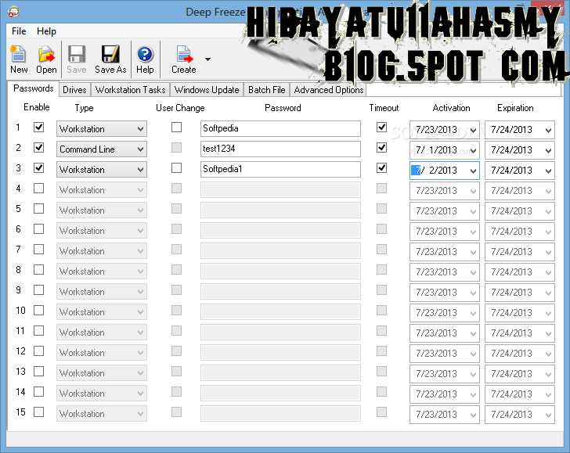Uncheck Enable for password row 3
570x453 pixels.
38,168
